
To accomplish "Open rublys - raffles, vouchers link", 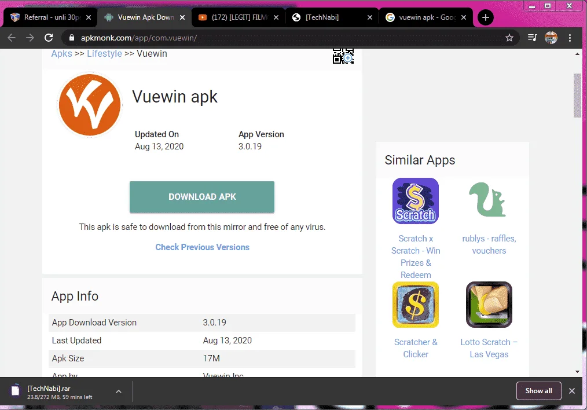I will click(x=489, y=244).
